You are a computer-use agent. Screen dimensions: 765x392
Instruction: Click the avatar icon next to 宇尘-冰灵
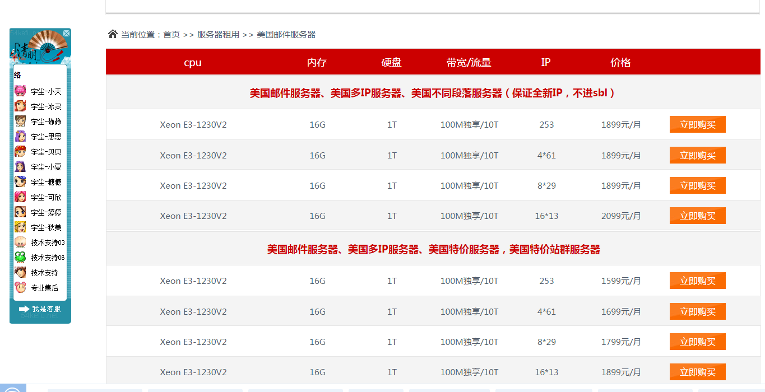[x=20, y=106]
